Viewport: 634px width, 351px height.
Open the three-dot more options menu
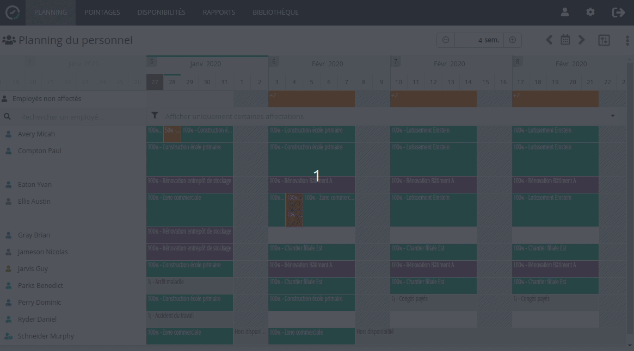[x=627, y=40]
